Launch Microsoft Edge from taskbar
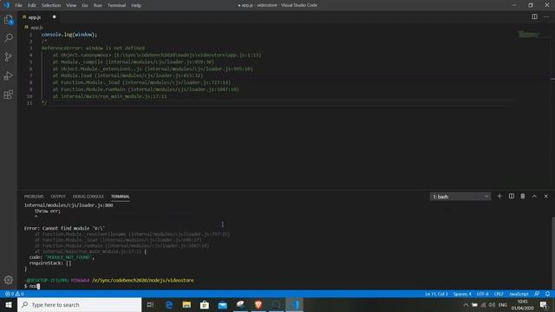The height and width of the screenshot is (312, 555). [169, 304]
